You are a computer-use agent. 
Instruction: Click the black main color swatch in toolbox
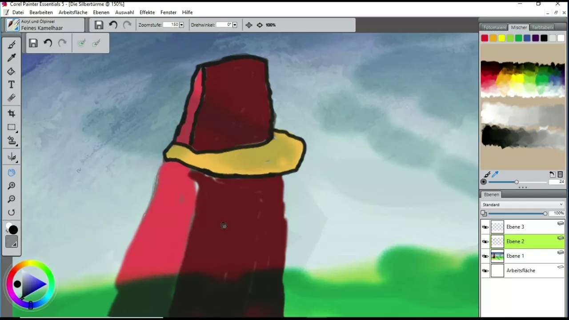pyautogui.click(x=13, y=230)
